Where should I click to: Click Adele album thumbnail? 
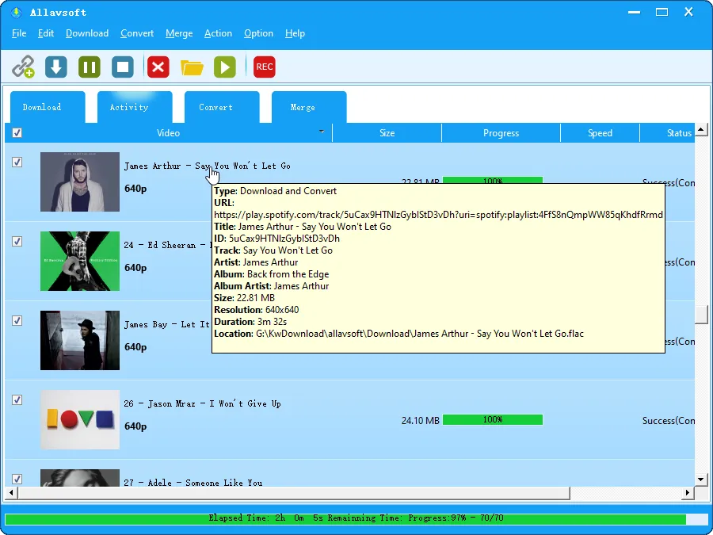point(80,478)
